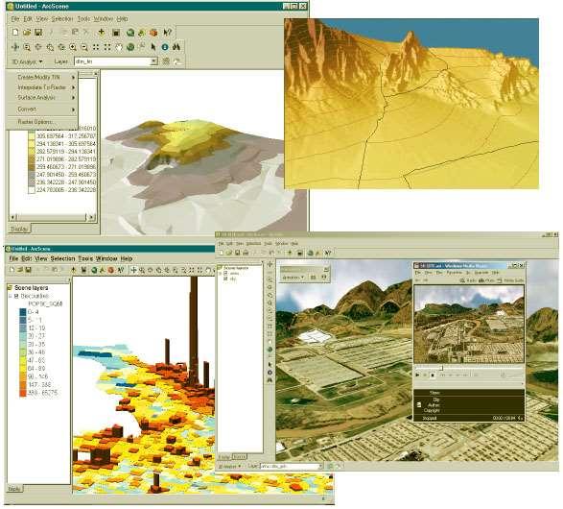
Task: Click Navigate tool in right window vertical toolbar
Action: 270,264
